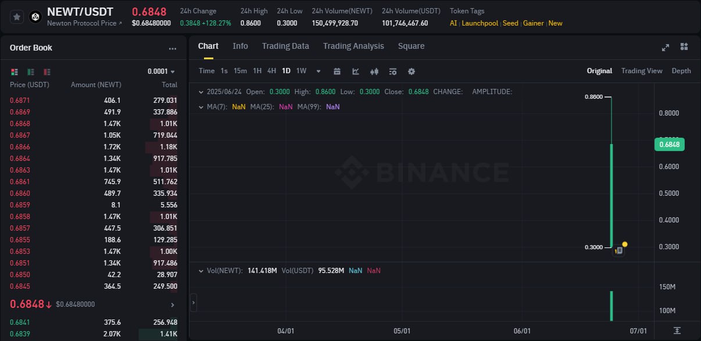Expand order book details arrow next to 0.6848
The width and height of the screenshot is (701, 341).
coord(172,304)
